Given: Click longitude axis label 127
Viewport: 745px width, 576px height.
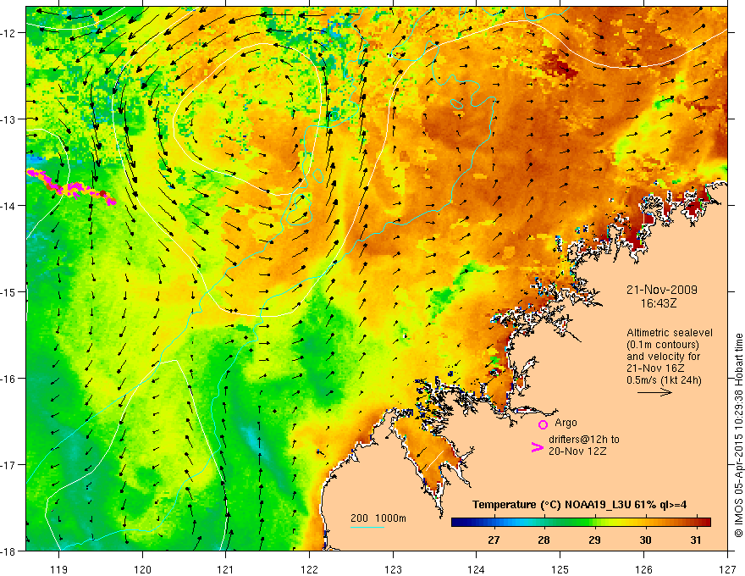Looking at the screenshot, I should (x=727, y=569).
